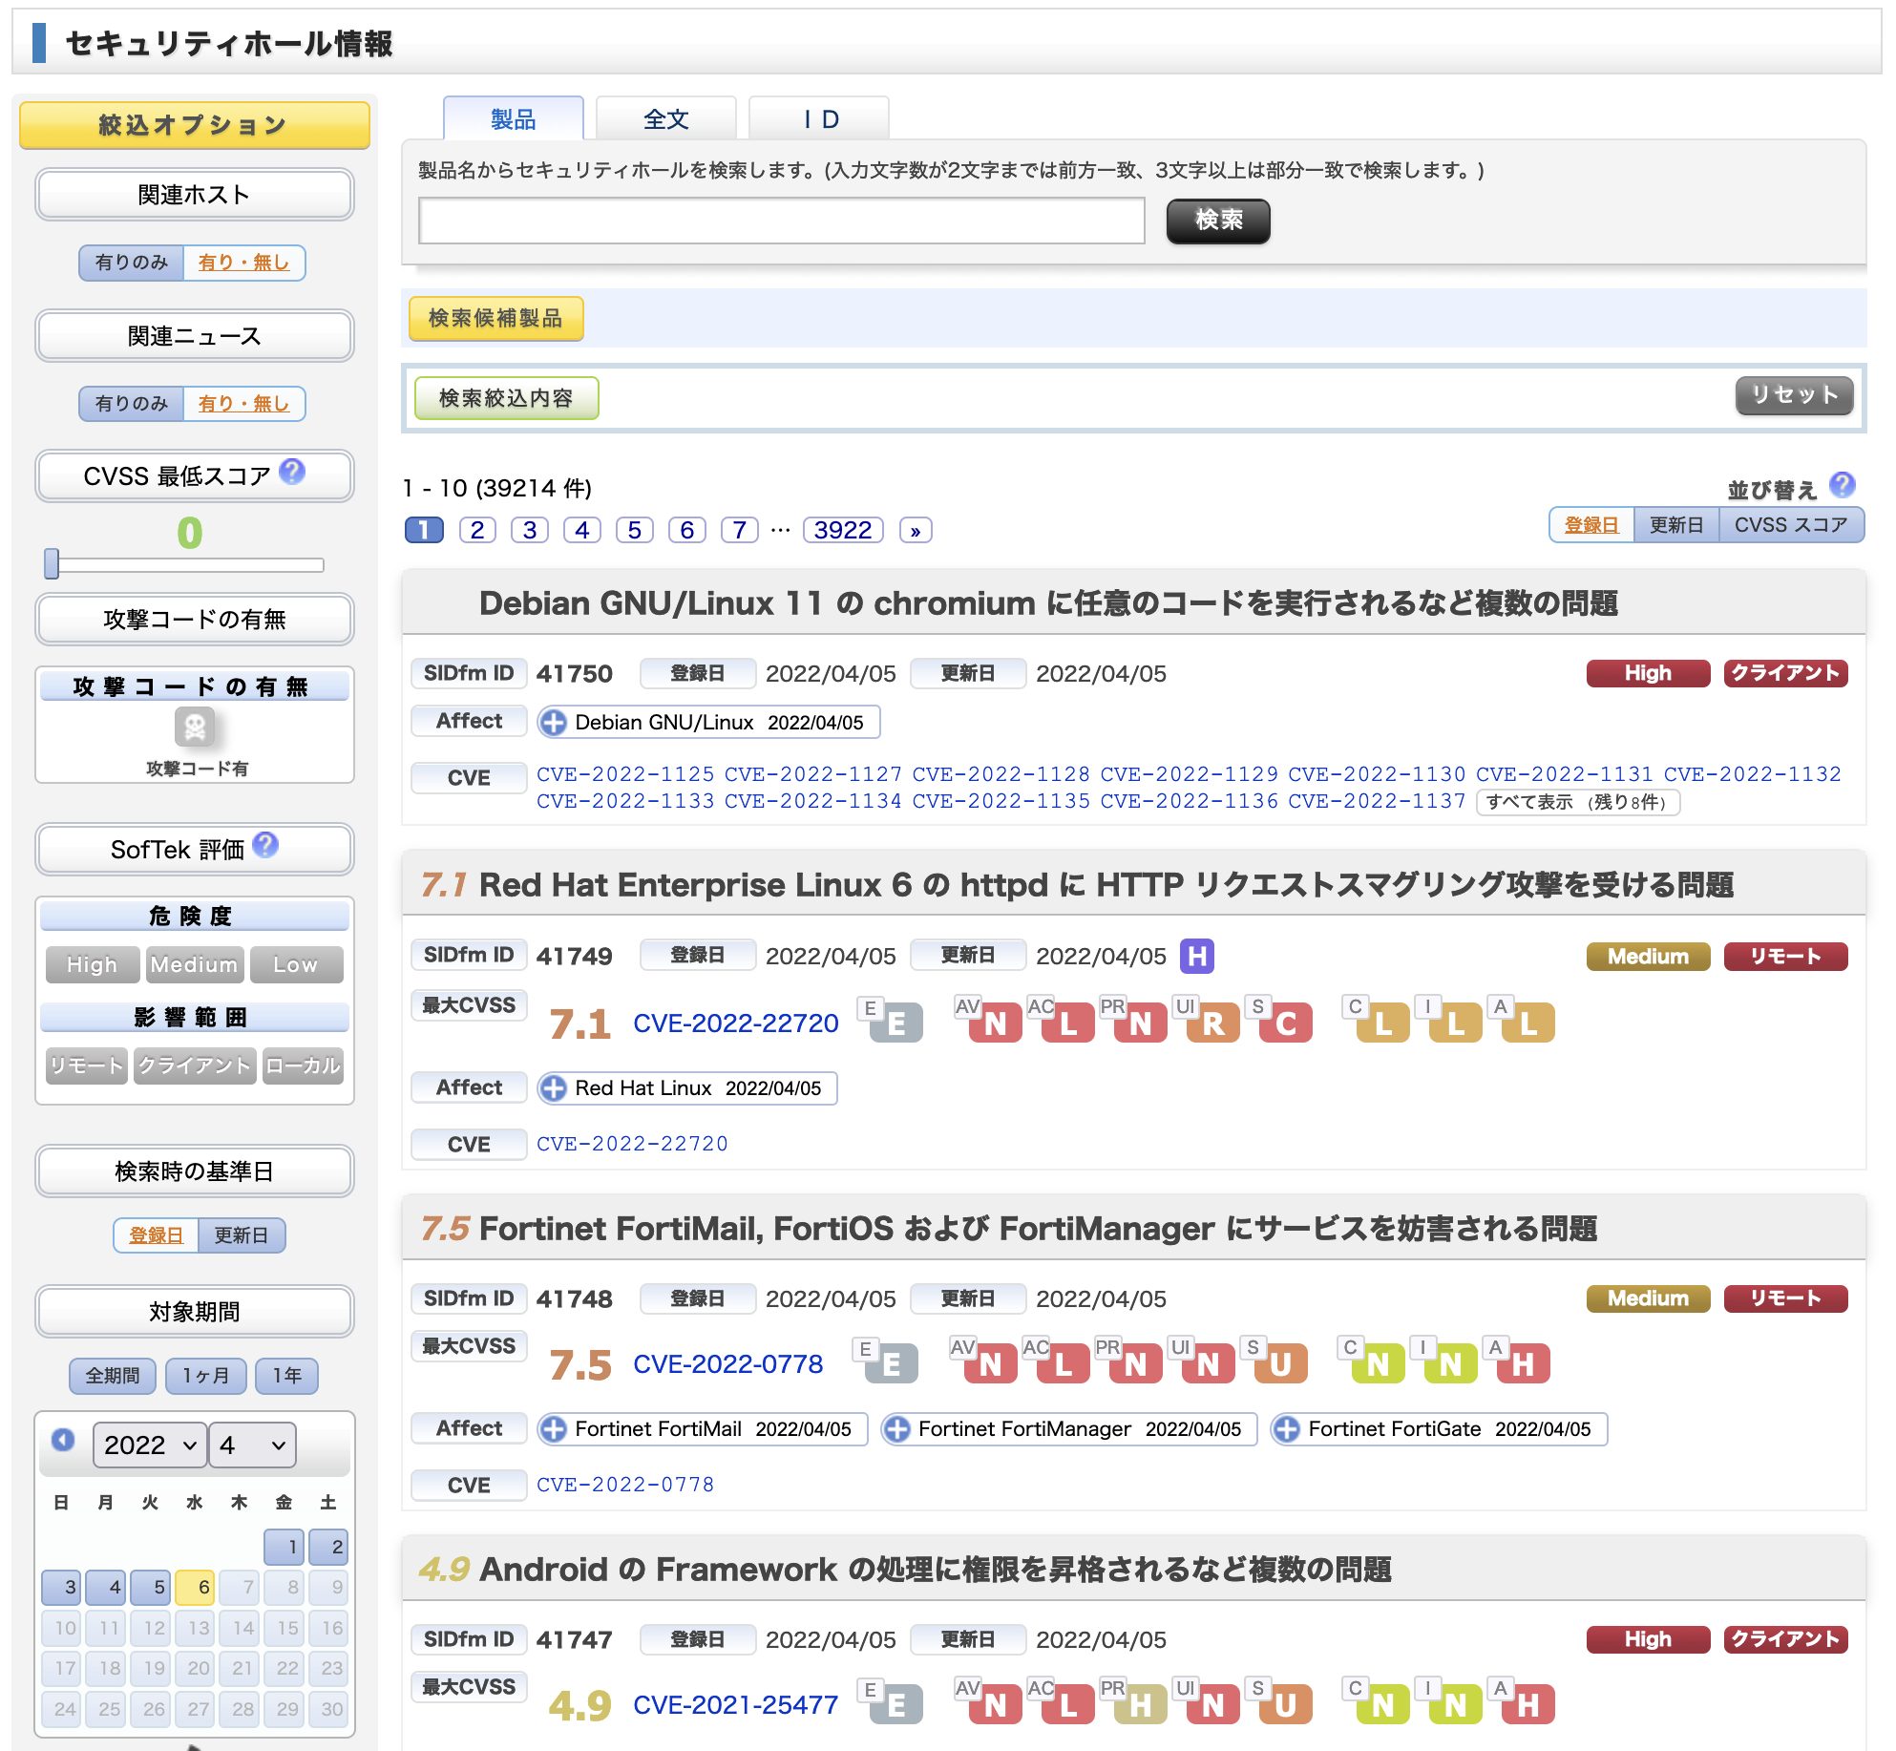Toggle クライアント filter in 影響範囲
The height and width of the screenshot is (1751, 1896).
(x=195, y=1065)
